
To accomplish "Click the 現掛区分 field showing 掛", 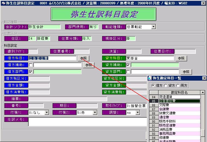I will tap(131, 39).
